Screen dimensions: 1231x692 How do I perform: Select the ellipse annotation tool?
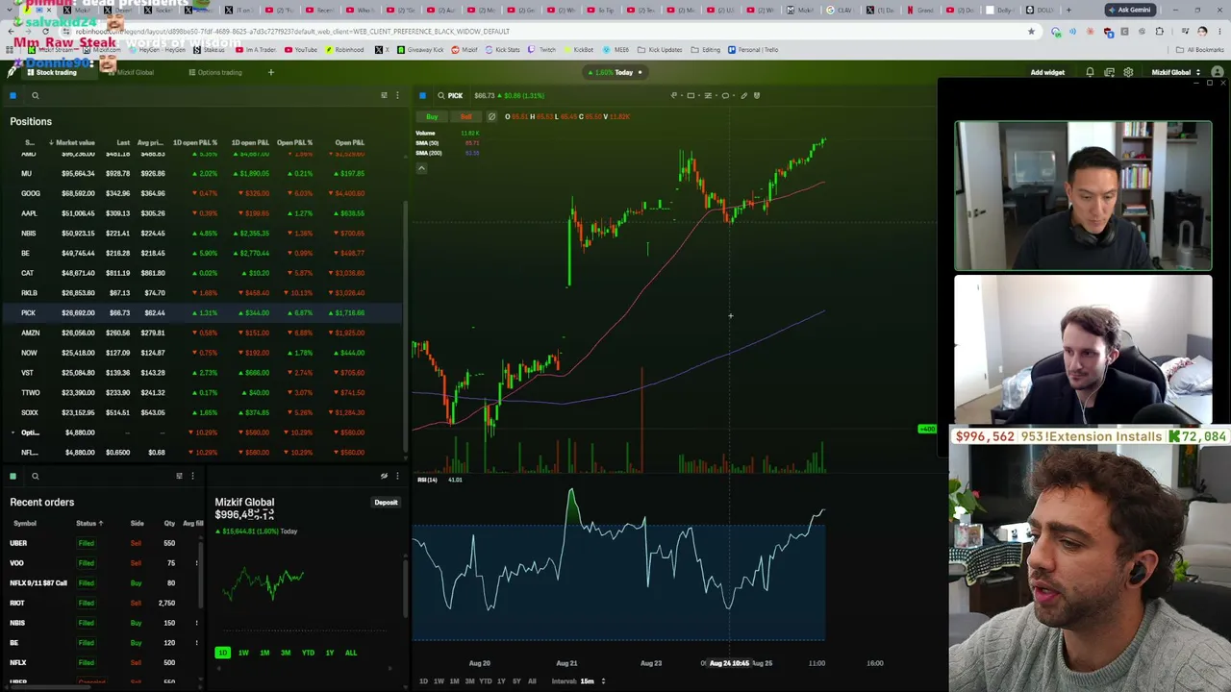pos(725,95)
